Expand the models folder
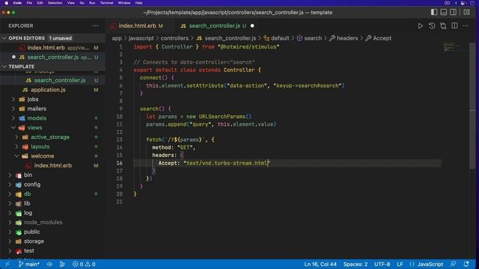479x269 pixels. pyautogui.click(x=13, y=118)
